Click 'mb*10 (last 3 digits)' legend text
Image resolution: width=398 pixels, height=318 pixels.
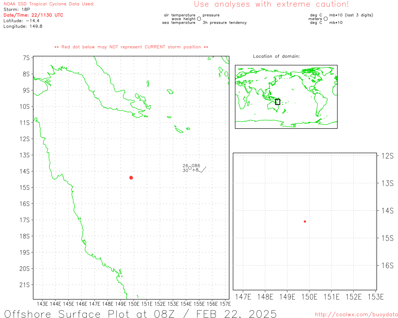click(x=351, y=15)
